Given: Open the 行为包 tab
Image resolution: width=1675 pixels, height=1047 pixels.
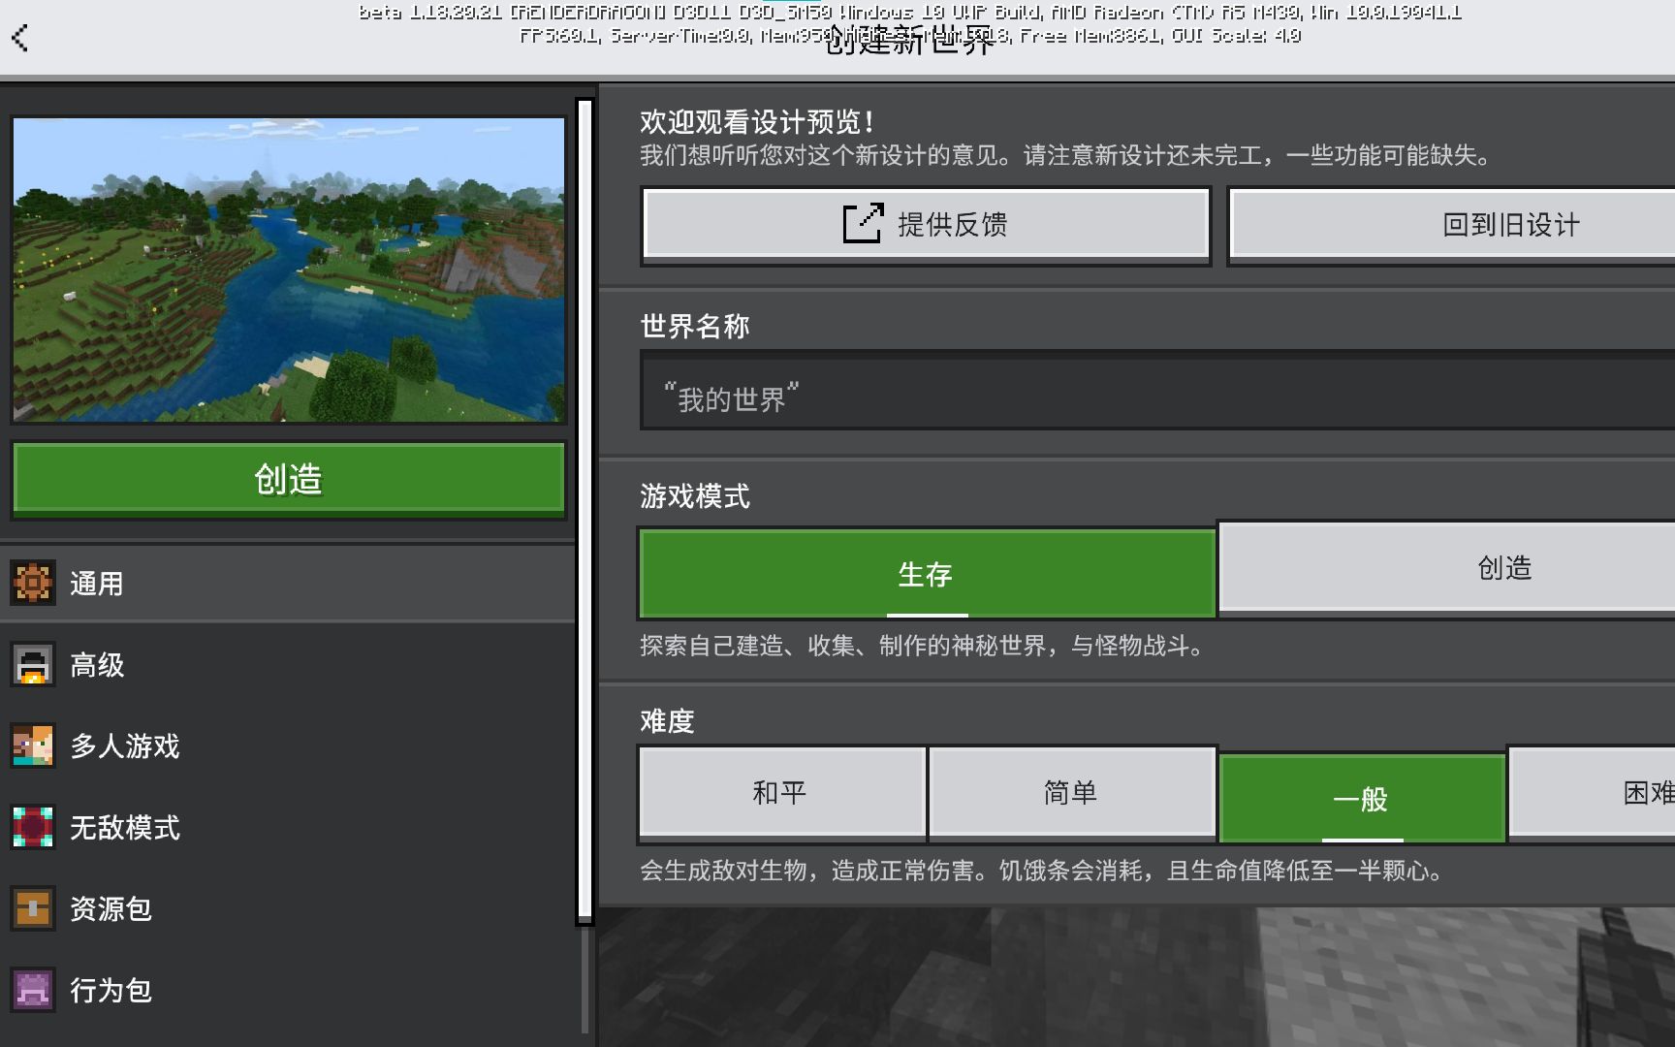Looking at the screenshot, I should click(288, 990).
